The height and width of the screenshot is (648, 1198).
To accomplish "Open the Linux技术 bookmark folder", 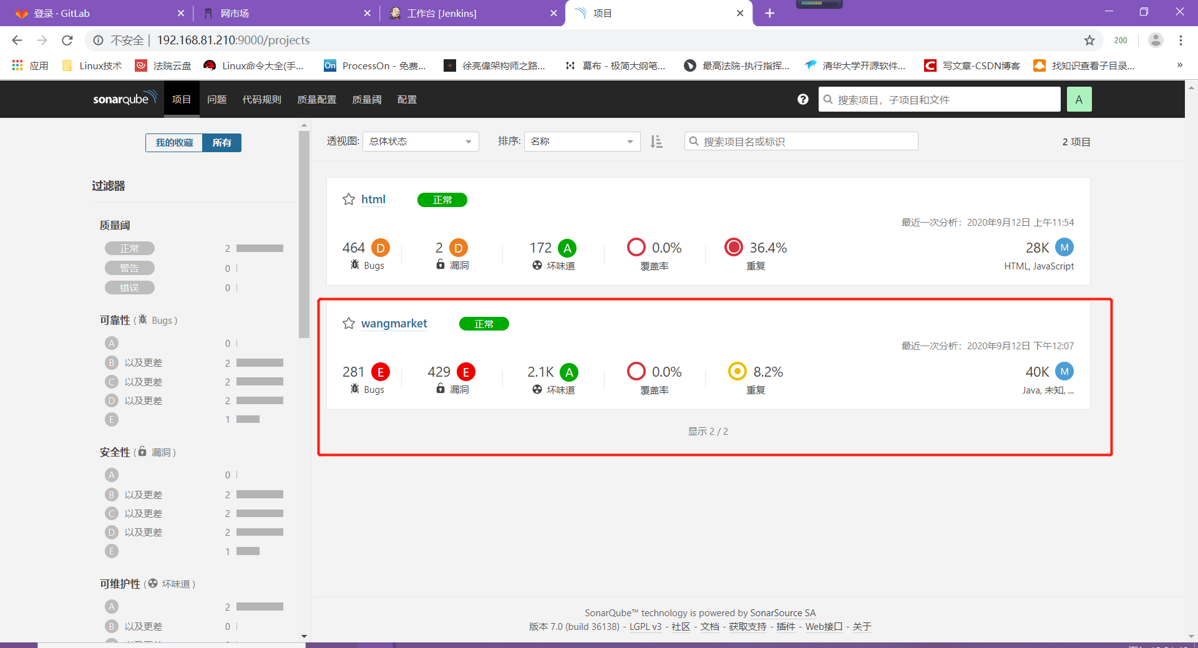I will pos(92,65).
